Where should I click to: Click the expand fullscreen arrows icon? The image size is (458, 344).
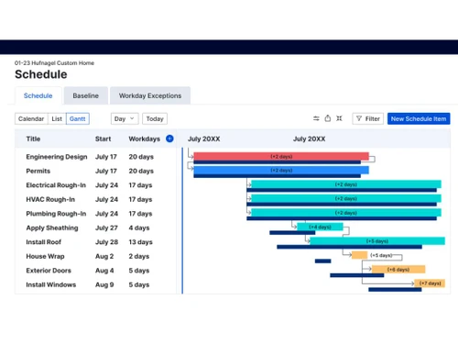click(339, 118)
